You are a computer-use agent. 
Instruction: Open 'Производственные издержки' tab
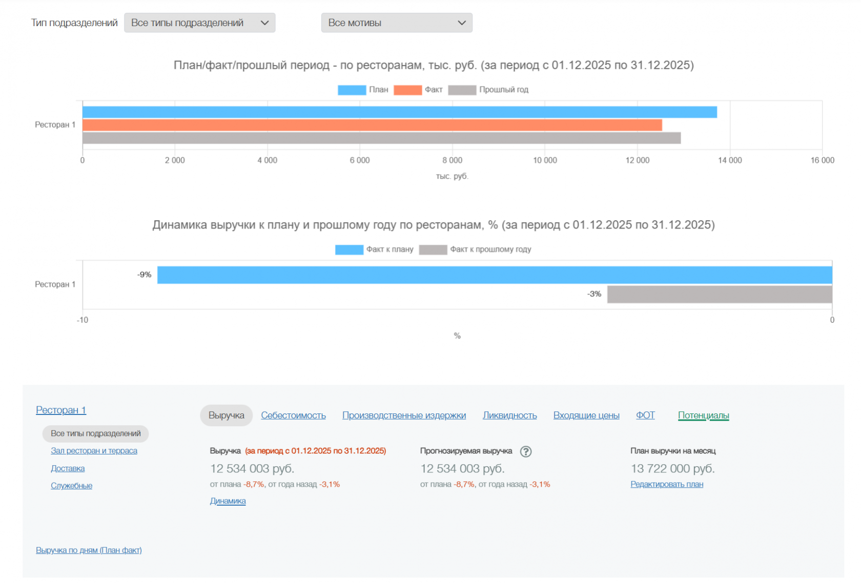(404, 415)
